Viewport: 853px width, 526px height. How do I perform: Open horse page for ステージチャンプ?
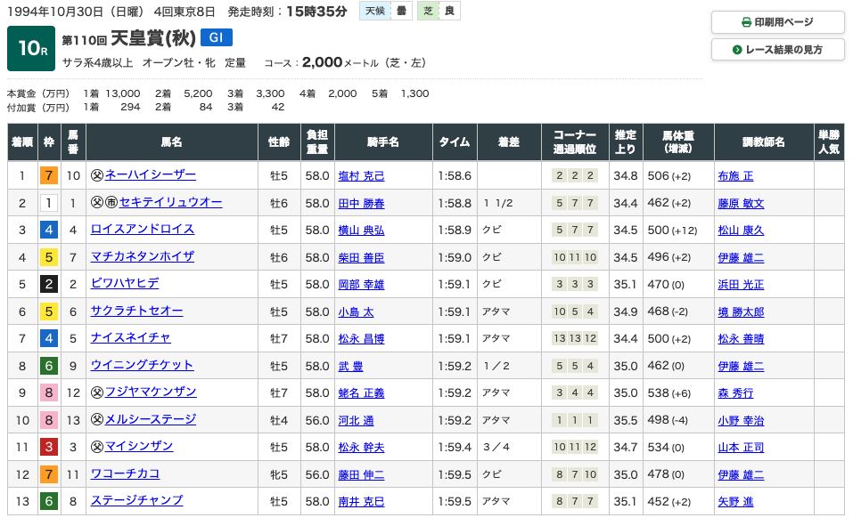coord(136,501)
